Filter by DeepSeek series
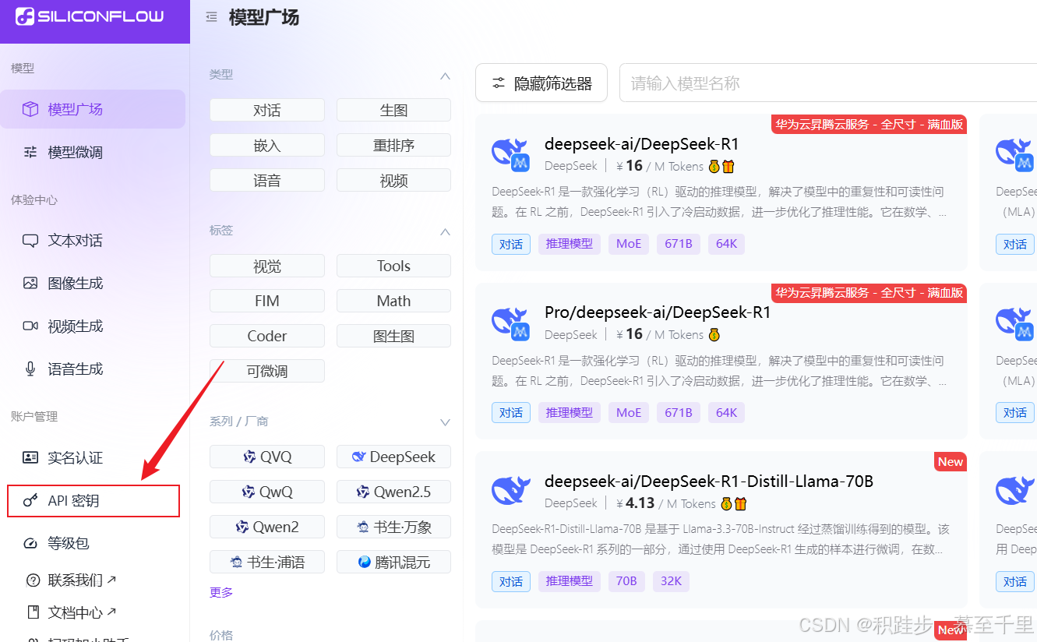This screenshot has width=1037, height=642. [x=393, y=457]
